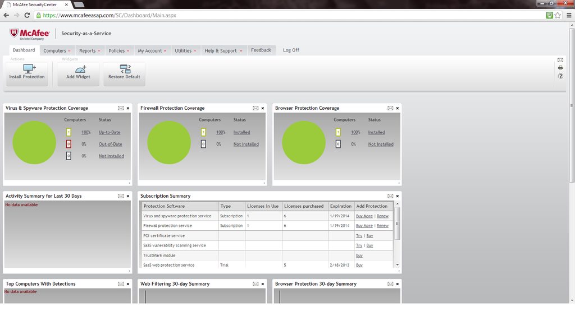Click the Restore Default button
The height and width of the screenshot is (312, 575).
[124, 74]
